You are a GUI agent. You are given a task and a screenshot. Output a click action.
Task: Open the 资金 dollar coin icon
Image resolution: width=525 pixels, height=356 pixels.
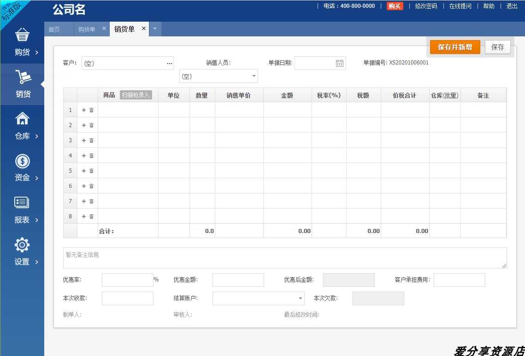[x=22, y=161]
